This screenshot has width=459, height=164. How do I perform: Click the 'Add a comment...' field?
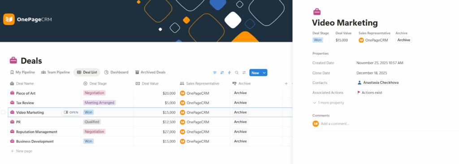[335, 124]
